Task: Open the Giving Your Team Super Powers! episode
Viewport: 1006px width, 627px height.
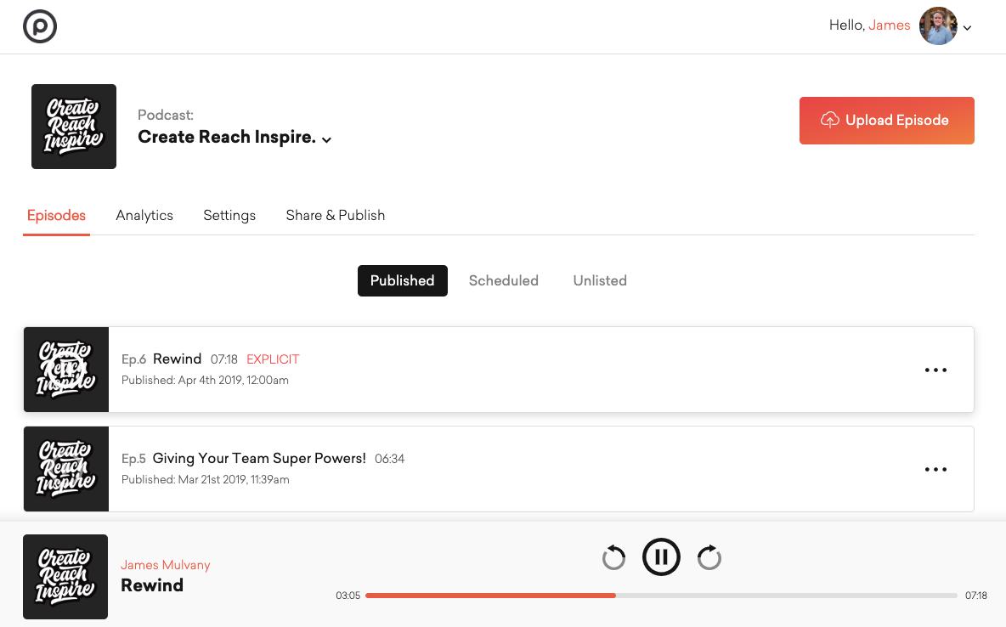Action: click(x=259, y=459)
